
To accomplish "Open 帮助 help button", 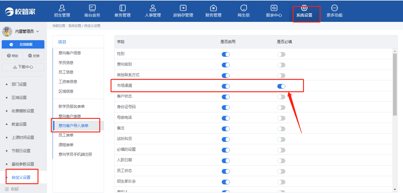I will tap(12, 56).
